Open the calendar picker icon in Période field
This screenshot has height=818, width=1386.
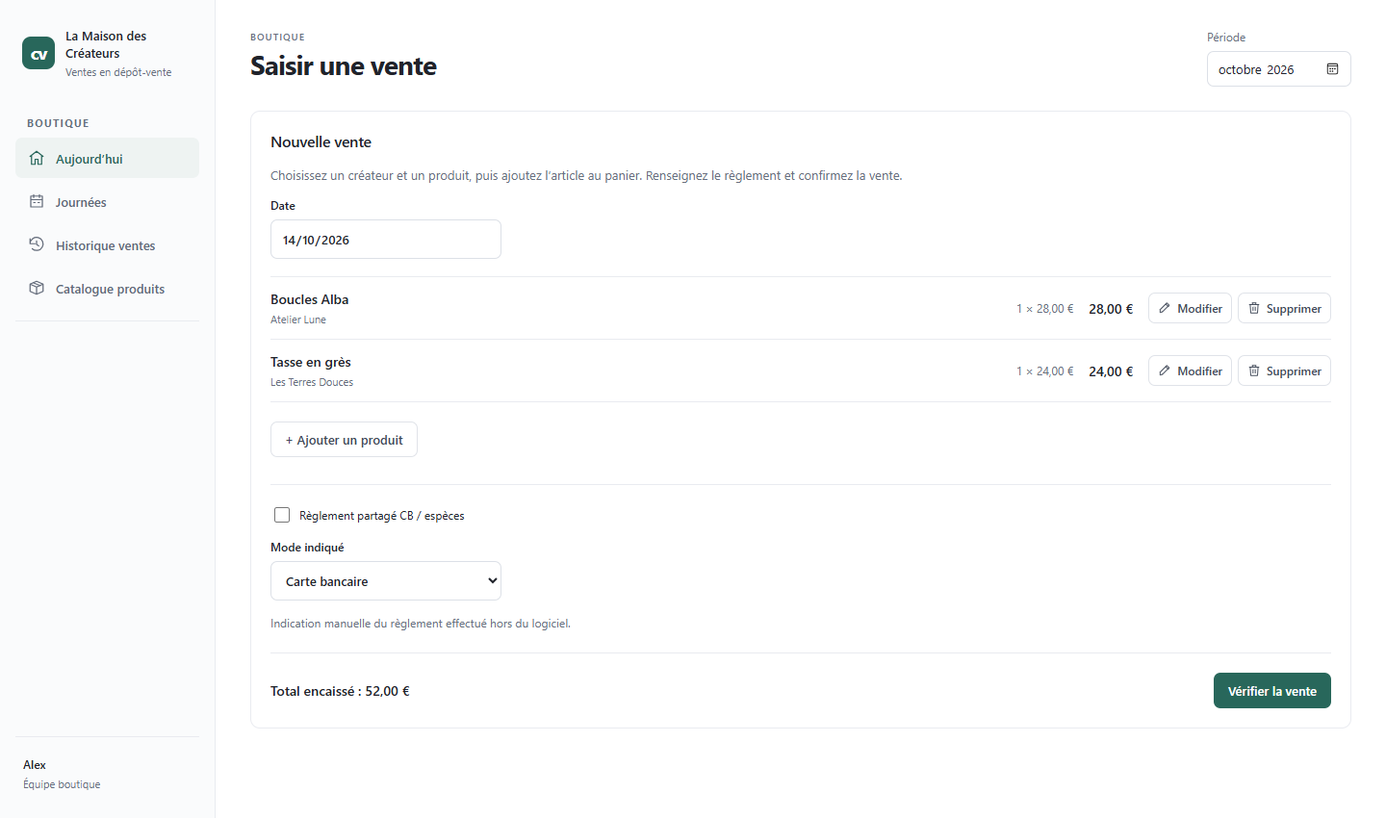[1332, 69]
